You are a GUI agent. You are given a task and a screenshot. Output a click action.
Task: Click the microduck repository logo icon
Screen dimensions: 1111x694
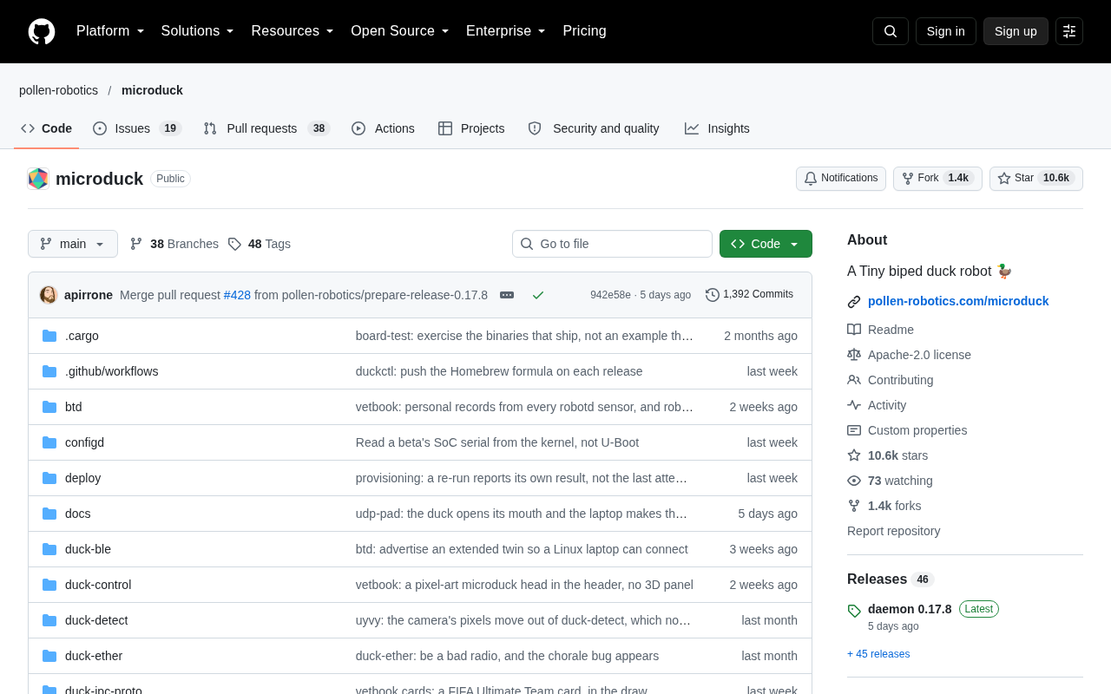tap(38, 179)
